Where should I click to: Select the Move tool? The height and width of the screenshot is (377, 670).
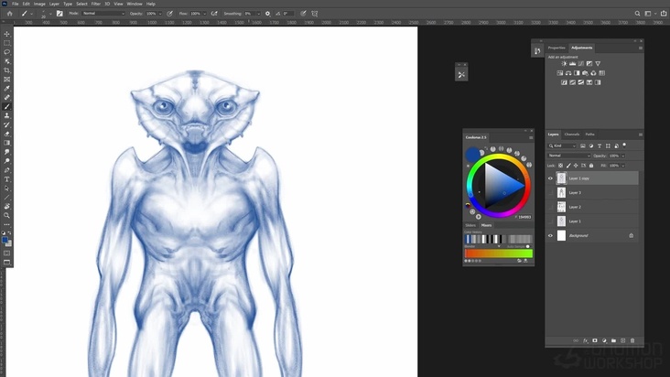(6, 34)
